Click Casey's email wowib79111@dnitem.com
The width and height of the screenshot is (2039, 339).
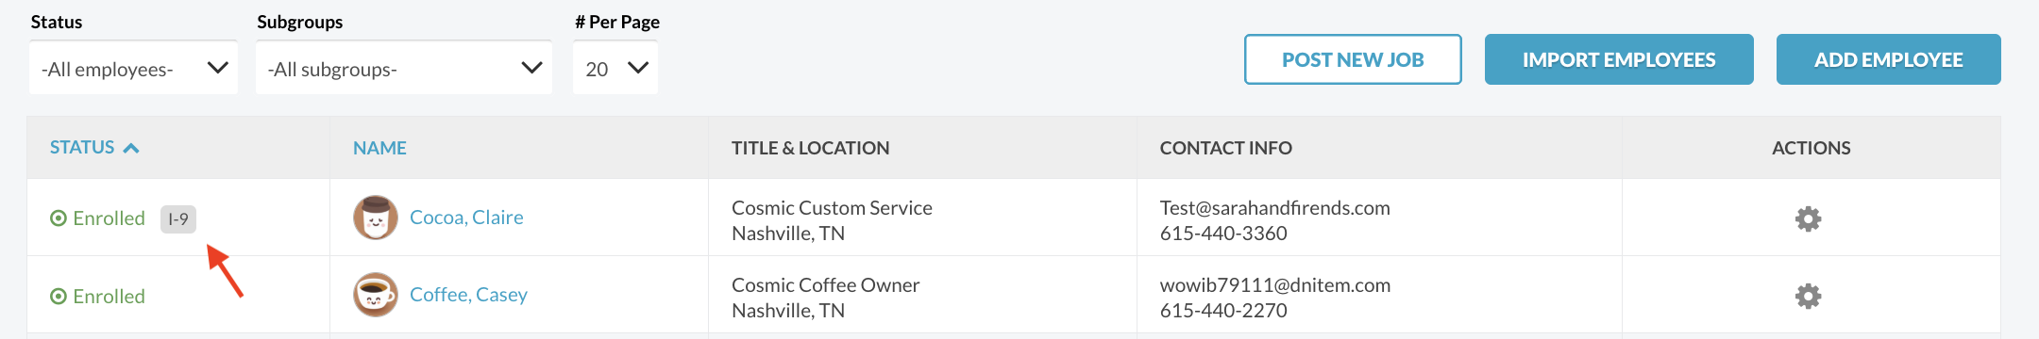point(1275,285)
